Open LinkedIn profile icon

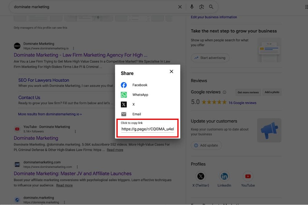[x=224, y=176]
